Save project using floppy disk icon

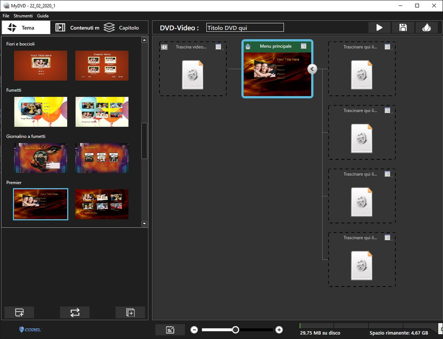pos(403,28)
